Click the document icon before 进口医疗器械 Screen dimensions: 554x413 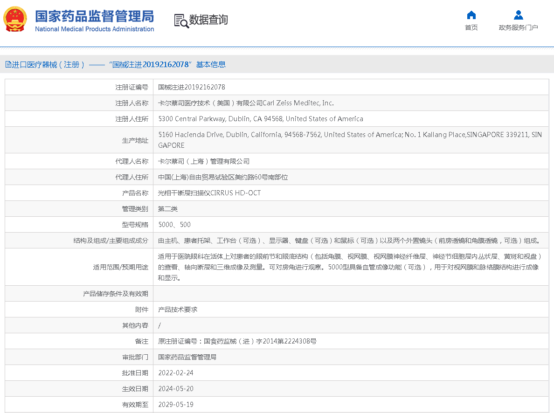click(8, 65)
